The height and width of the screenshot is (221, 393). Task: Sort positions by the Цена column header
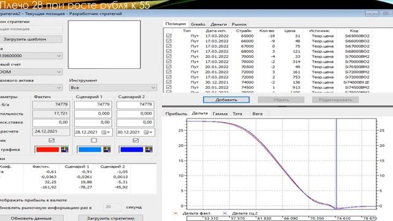click(x=290, y=31)
